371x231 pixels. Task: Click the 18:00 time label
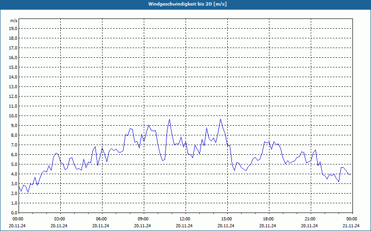[x=269, y=219]
